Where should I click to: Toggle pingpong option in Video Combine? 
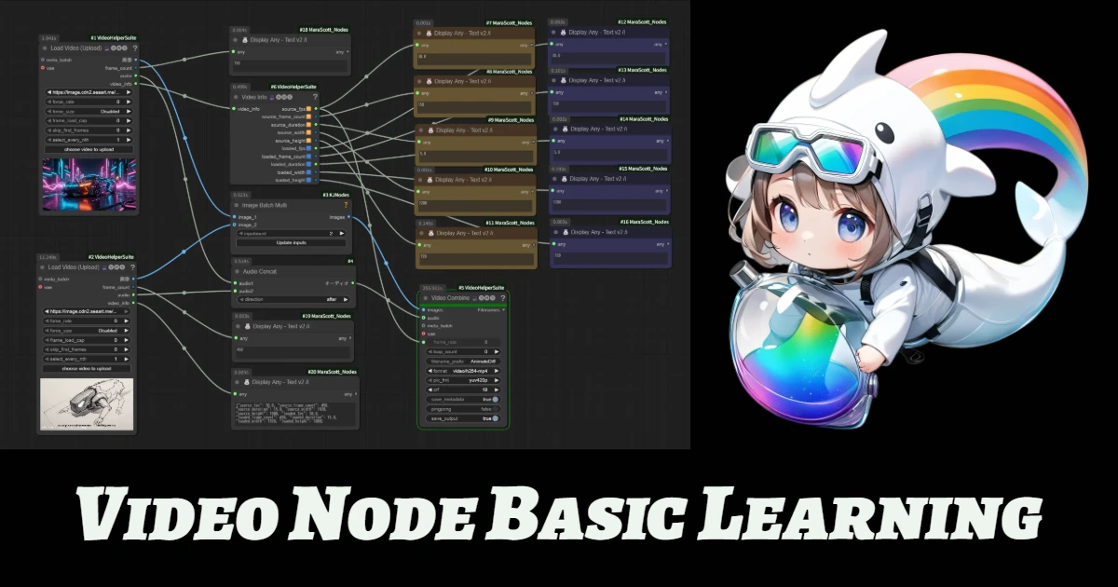(x=495, y=408)
